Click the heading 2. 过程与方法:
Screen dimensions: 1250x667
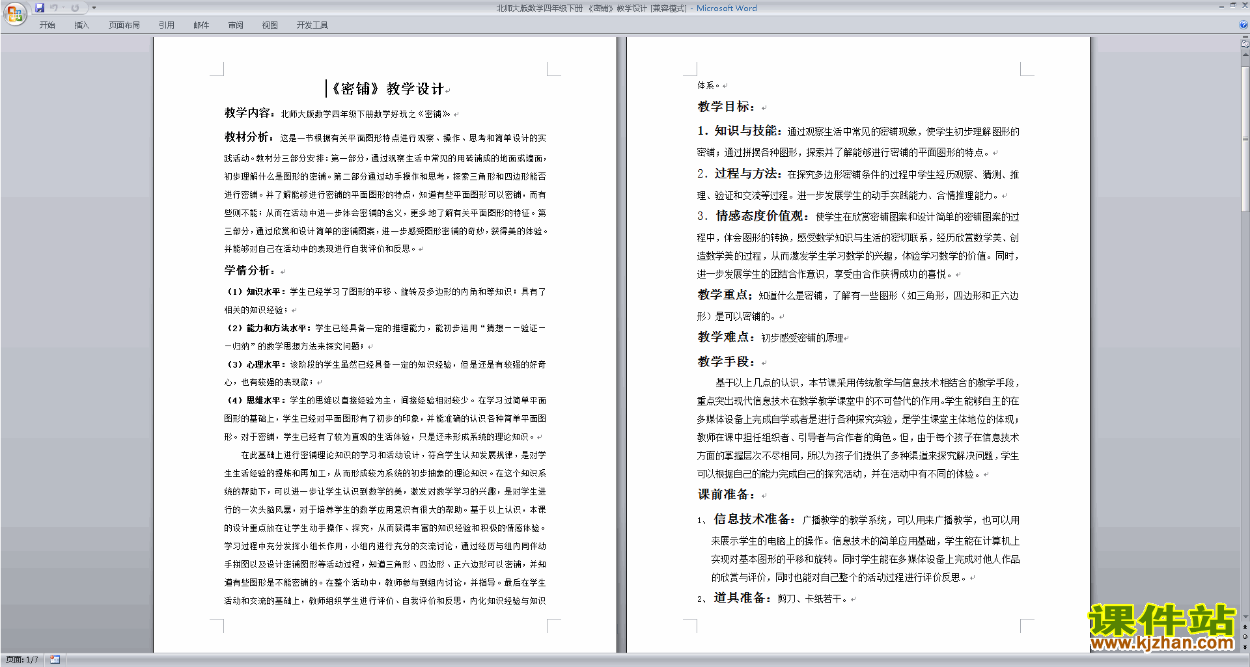[x=740, y=174]
